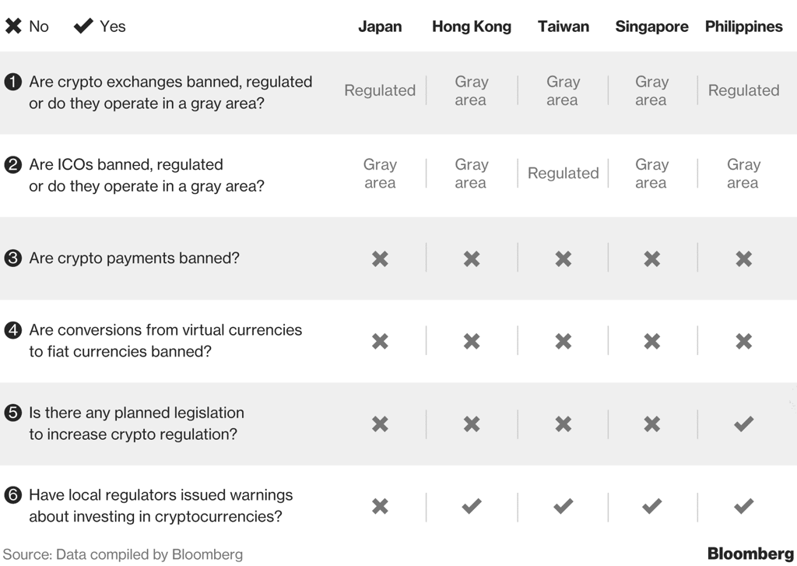This screenshot has width=797, height=566.
Task: Click Japan's Regulated exchanges cell
Action: [x=380, y=90]
